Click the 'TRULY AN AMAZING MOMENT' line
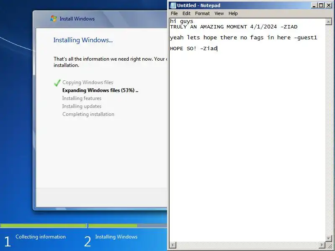 point(234,27)
